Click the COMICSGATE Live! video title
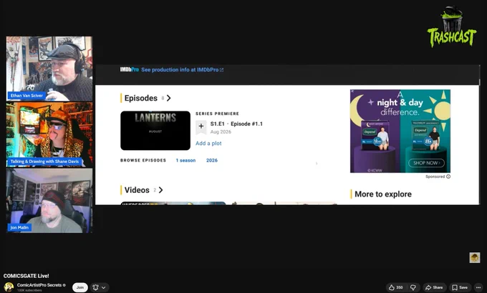Screen dimensions: 487x293 pyautogui.click(x=26, y=276)
